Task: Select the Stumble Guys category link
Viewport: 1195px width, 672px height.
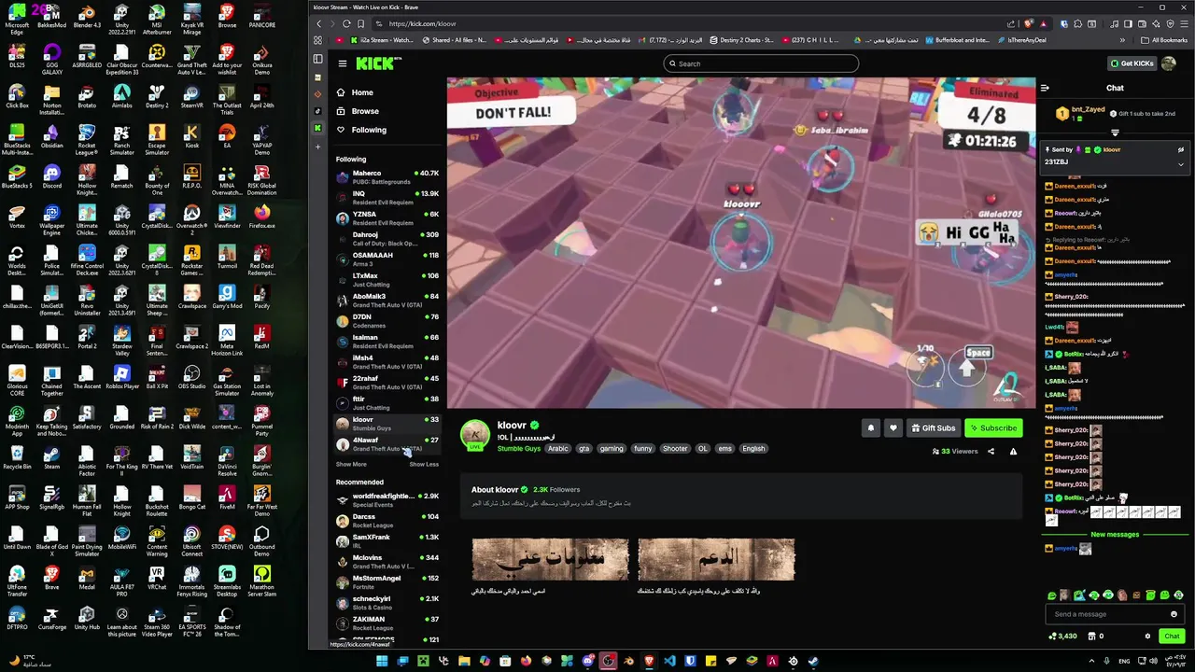Action: pos(519,449)
